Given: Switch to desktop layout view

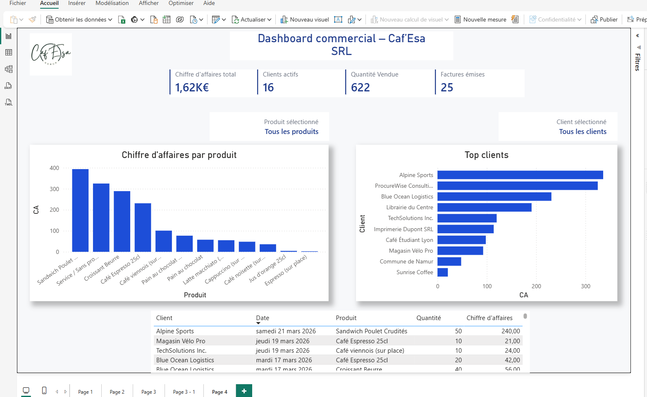Looking at the screenshot, I should pos(26,390).
